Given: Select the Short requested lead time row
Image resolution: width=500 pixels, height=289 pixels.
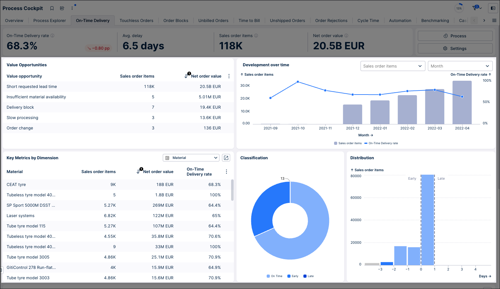Looking at the screenshot, I should point(118,86).
